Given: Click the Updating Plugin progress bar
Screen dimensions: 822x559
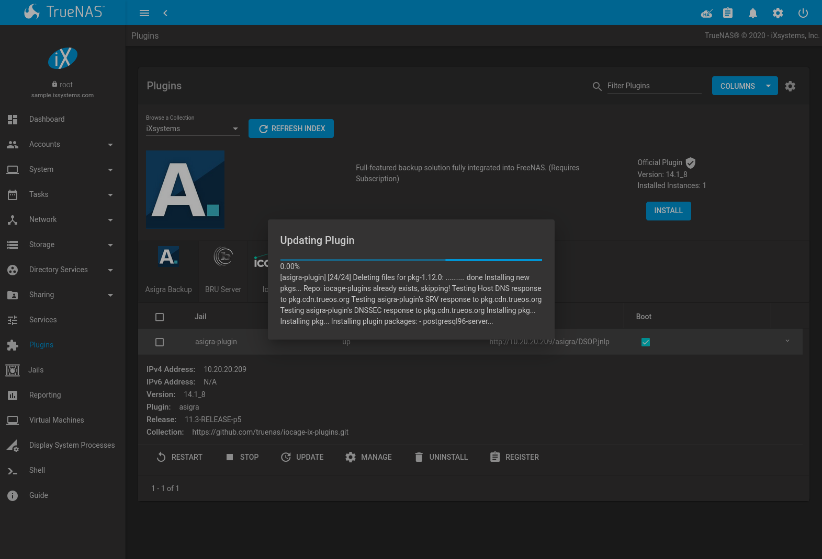Looking at the screenshot, I should (x=411, y=260).
